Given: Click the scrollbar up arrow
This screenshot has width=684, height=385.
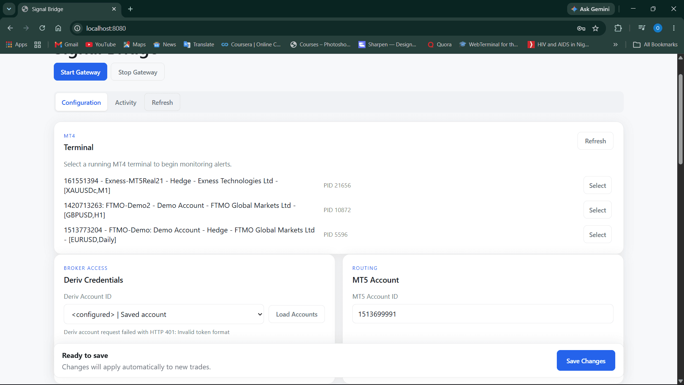Looking at the screenshot, I should click(680, 57).
